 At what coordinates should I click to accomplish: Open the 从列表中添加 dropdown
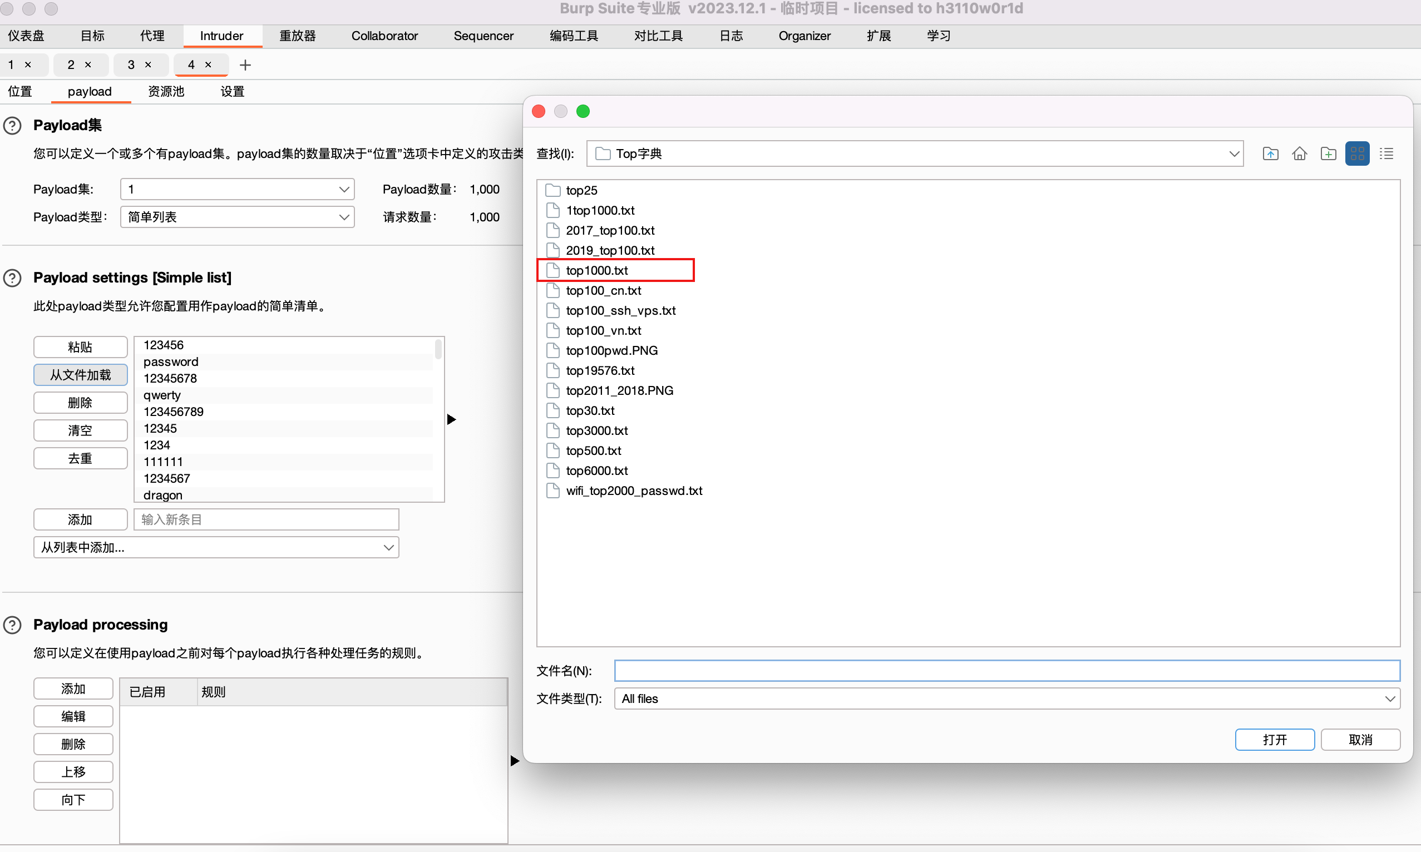216,547
